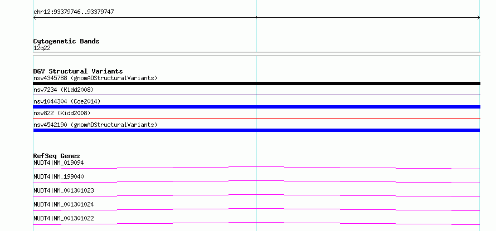Open variant nsv4542190 (gnomADStructuralVariants) label
Screen dimensions: 496x231
[95, 125]
